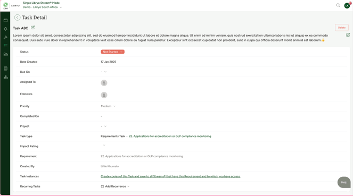
Task: Click the Task Instances label
Action: click(x=29, y=176)
